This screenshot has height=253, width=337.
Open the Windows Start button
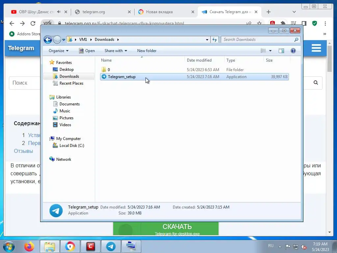(x=9, y=246)
